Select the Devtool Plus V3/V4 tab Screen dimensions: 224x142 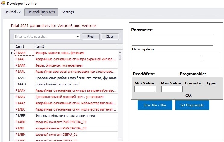pyautogui.click(x=41, y=12)
